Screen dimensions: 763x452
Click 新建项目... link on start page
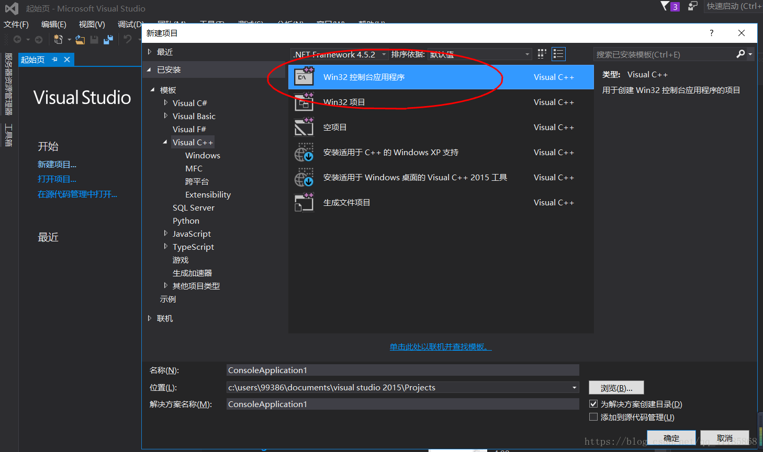pyautogui.click(x=57, y=164)
